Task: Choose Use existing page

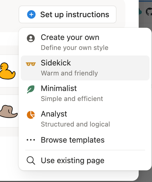Action: (x=85, y=161)
